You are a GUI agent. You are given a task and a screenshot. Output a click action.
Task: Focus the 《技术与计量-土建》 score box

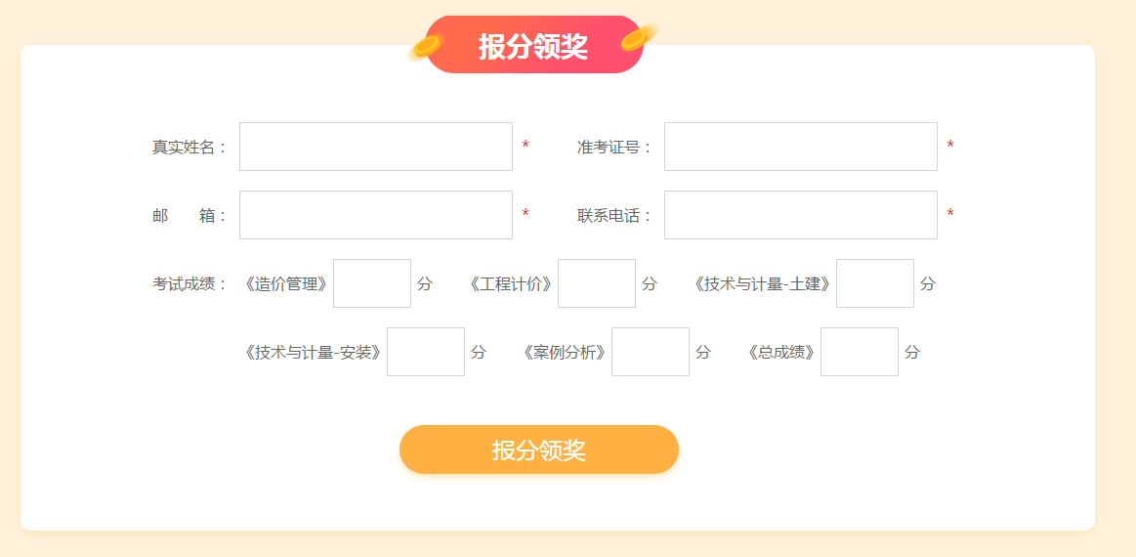pos(874,283)
